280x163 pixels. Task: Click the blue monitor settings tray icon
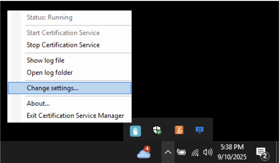pyautogui.click(x=200, y=130)
